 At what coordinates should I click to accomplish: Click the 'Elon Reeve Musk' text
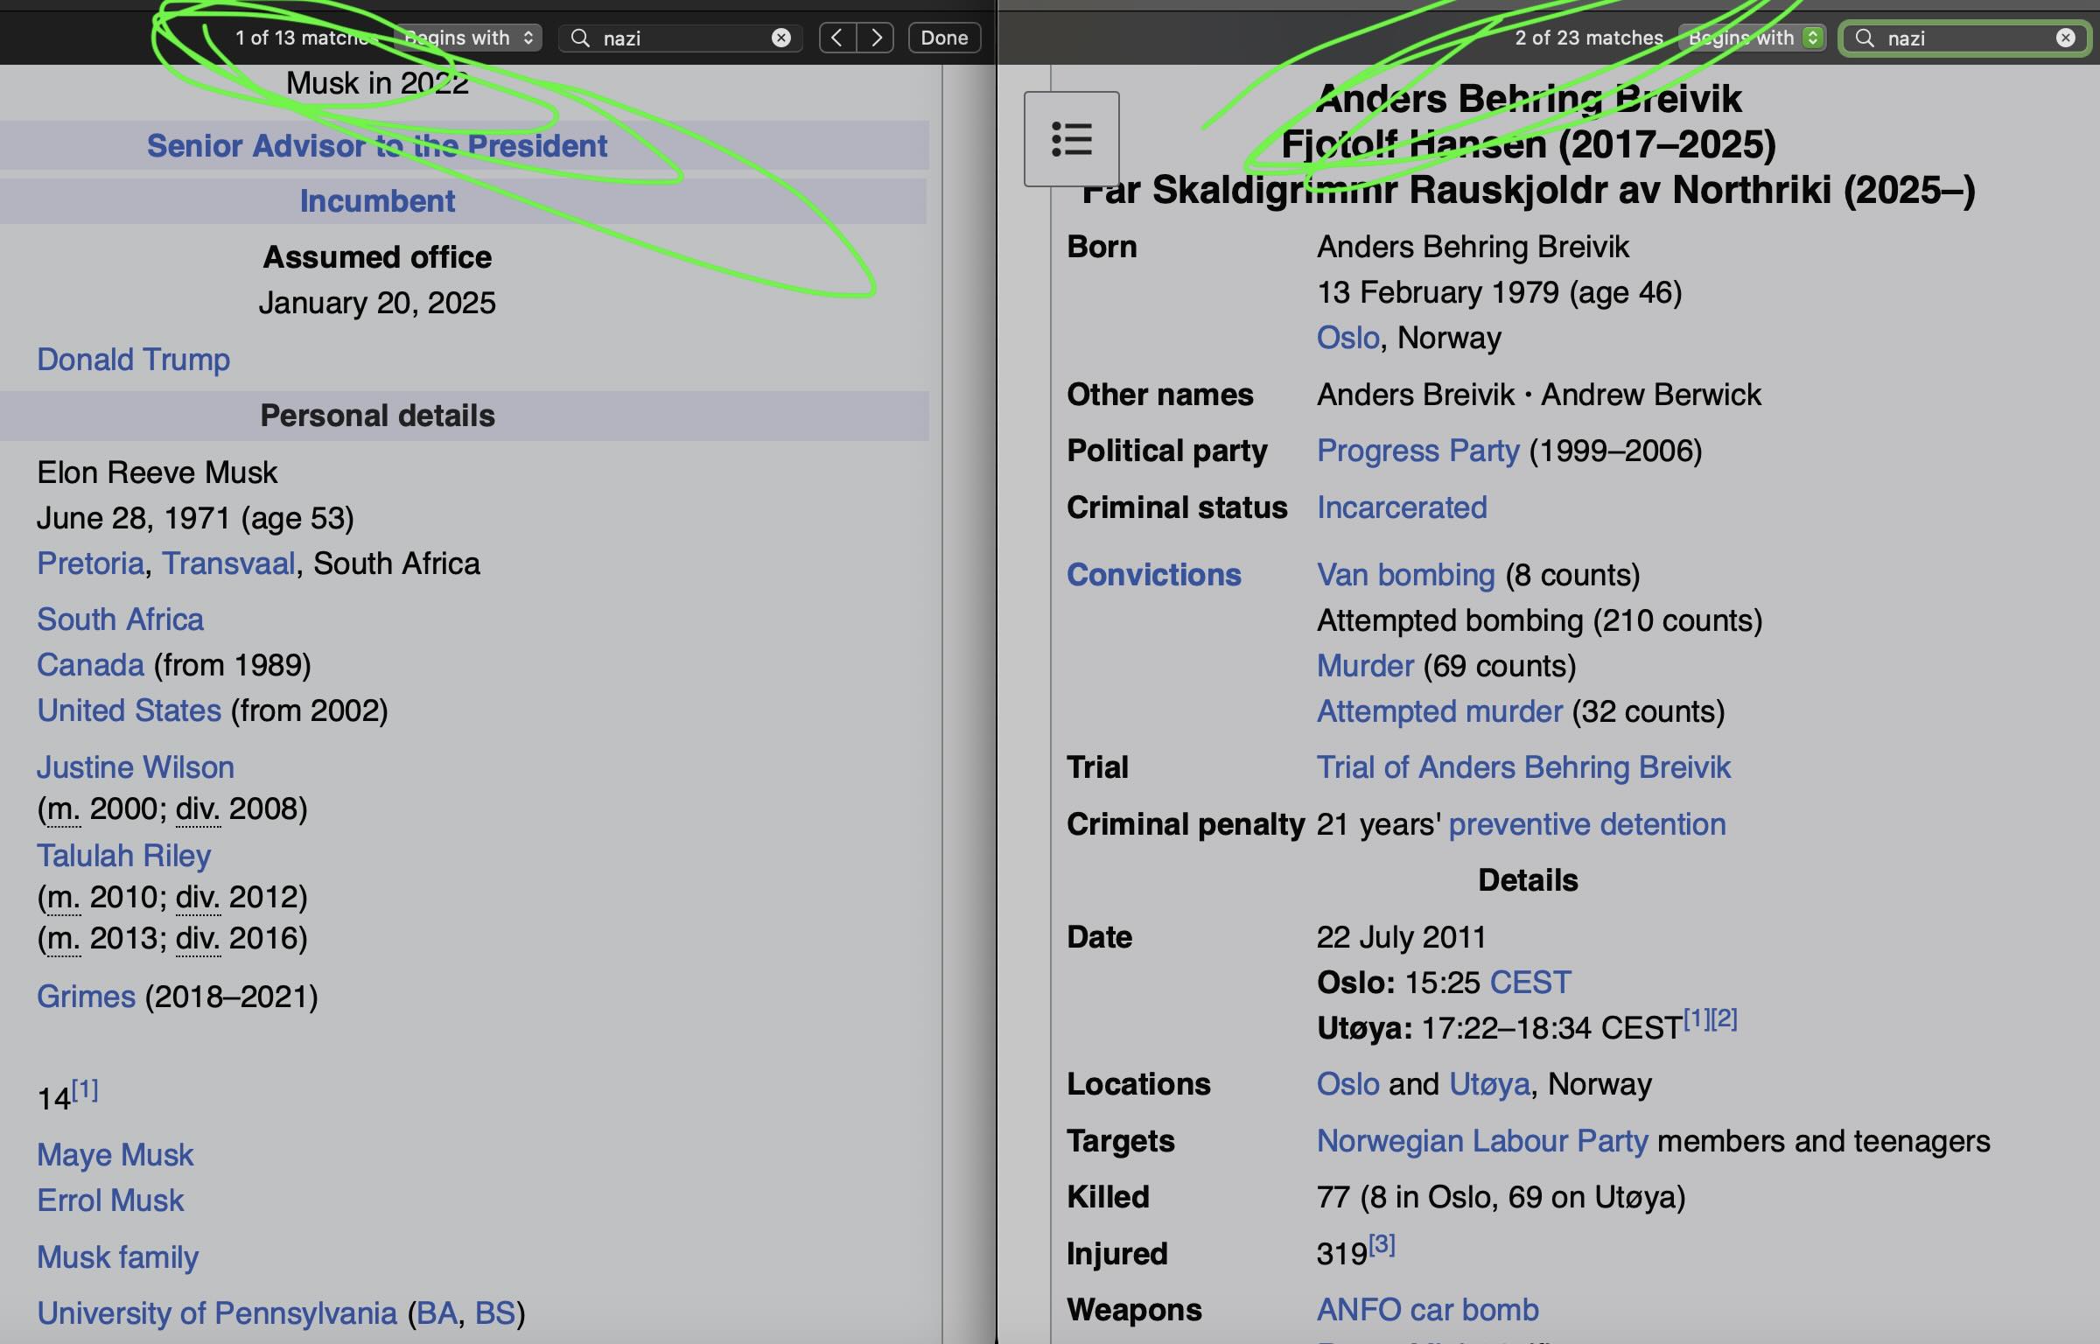pos(157,472)
